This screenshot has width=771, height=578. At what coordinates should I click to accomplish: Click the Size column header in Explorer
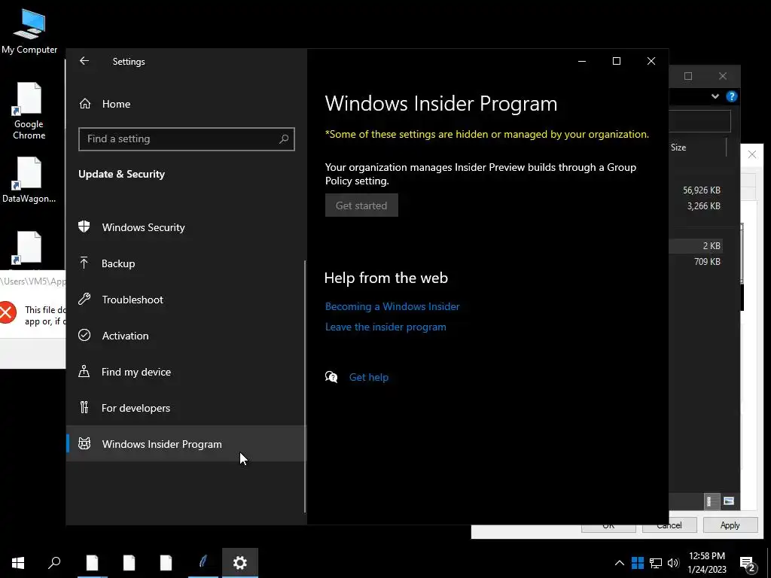point(678,147)
